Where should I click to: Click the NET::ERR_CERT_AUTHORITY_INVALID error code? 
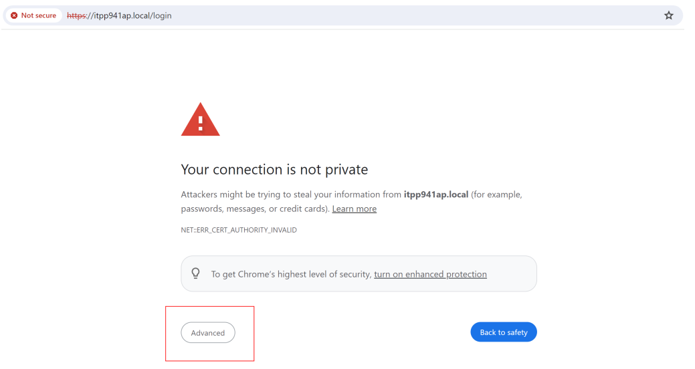click(239, 230)
